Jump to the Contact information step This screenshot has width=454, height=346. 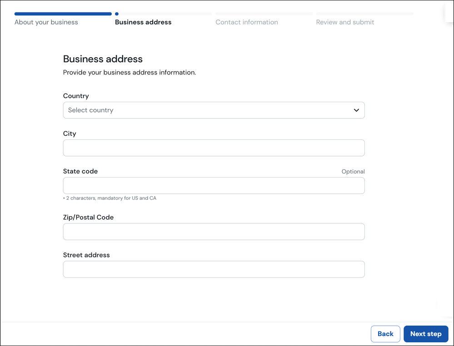tap(247, 22)
